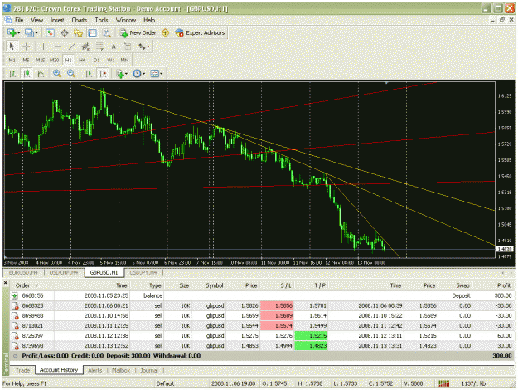
Task: Select the red S/L cell 1.5856
Action: [277, 305]
